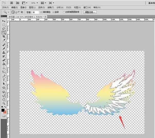Image resolution: width=155 pixels, height=138 pixels.
Task: Toggle the 连续 contiguous checkbox
Action: point(53,12)
